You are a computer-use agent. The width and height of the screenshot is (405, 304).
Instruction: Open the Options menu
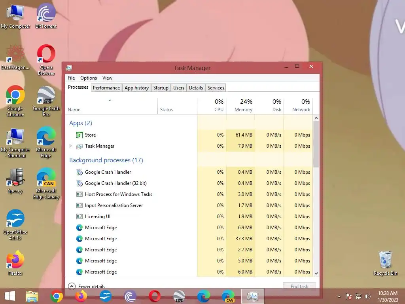(89, 78)
